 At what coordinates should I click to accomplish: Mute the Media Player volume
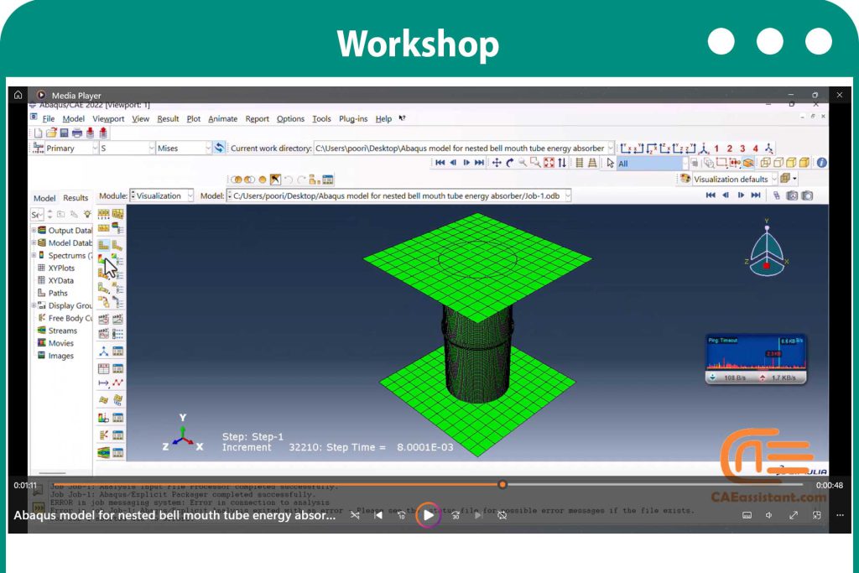coord(769,515)
